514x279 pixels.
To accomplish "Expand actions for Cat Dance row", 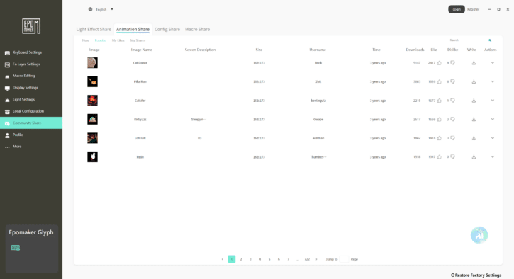I will click(x=492, y=63).
